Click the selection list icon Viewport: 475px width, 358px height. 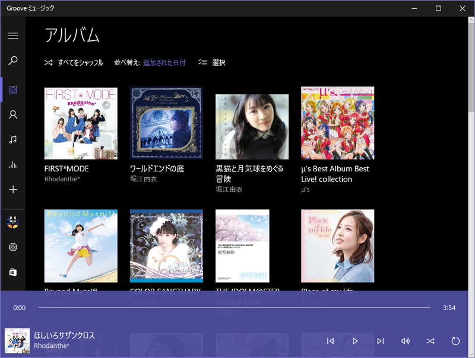[202, 63]
